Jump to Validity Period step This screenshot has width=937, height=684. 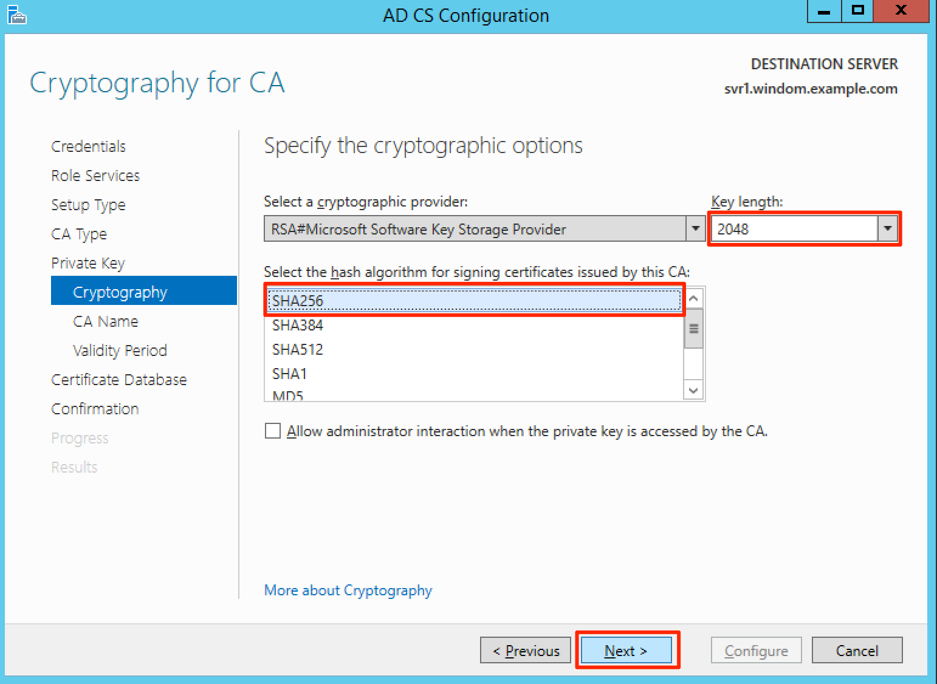[120, 351]
